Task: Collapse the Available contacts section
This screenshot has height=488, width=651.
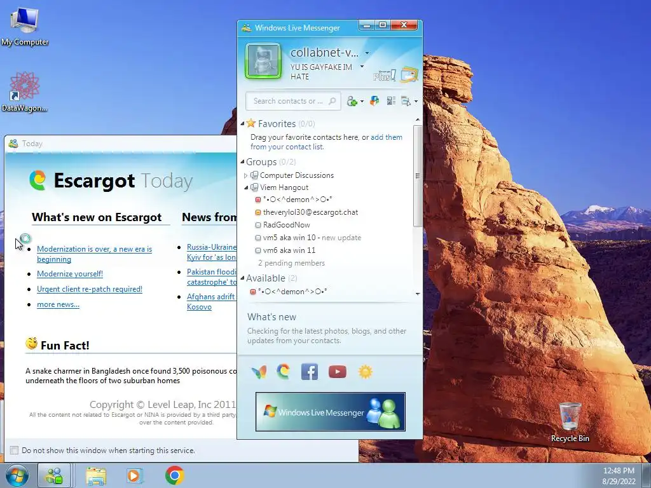Action: [242, 278]
